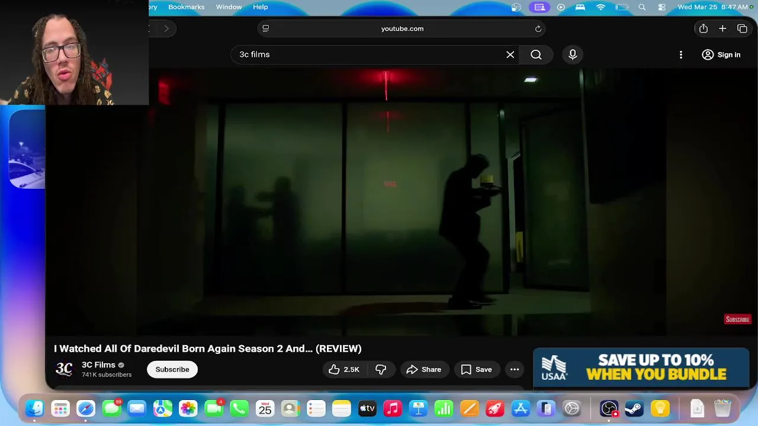This screenshot has height=426, width=758.
Task: Go forward with the Safari forward arrow
Action: (x=166, y=28)
